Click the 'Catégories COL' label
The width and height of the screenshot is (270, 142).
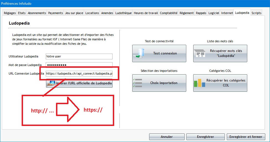(x=220, y=71)
